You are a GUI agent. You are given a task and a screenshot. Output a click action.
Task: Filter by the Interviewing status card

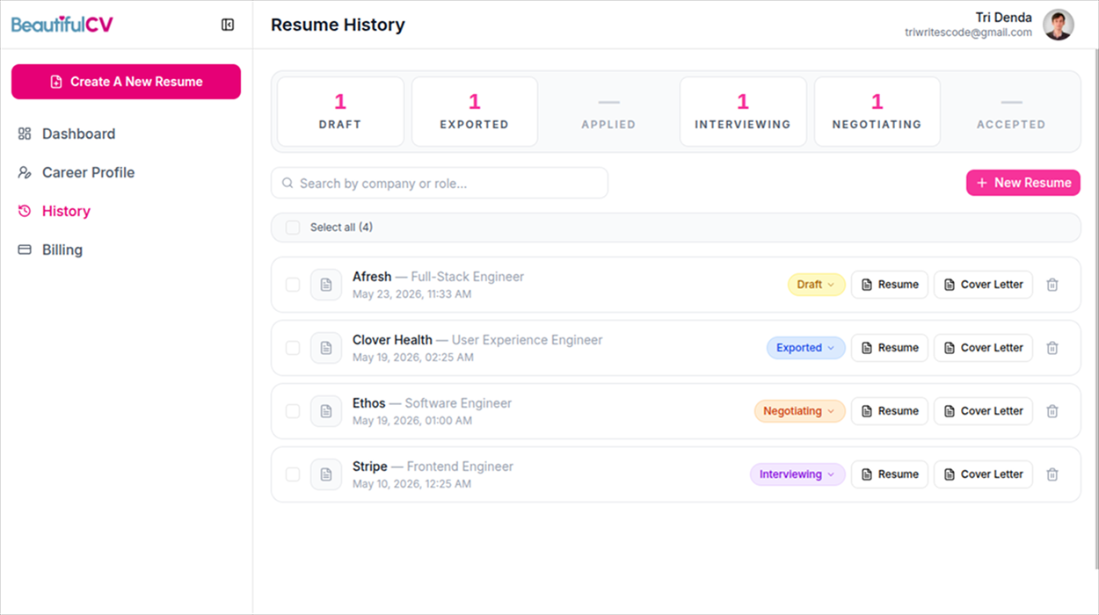click(x=743, y=112)
